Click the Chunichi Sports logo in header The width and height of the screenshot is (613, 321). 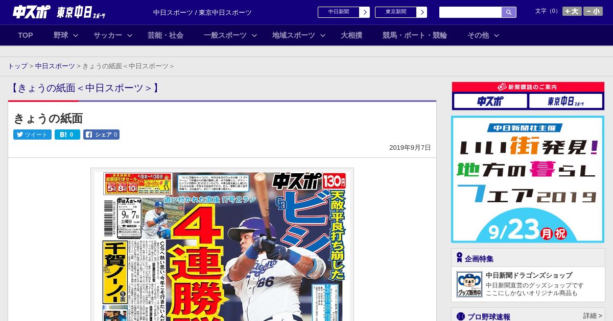pyautogui.click(x=32, y=12)
